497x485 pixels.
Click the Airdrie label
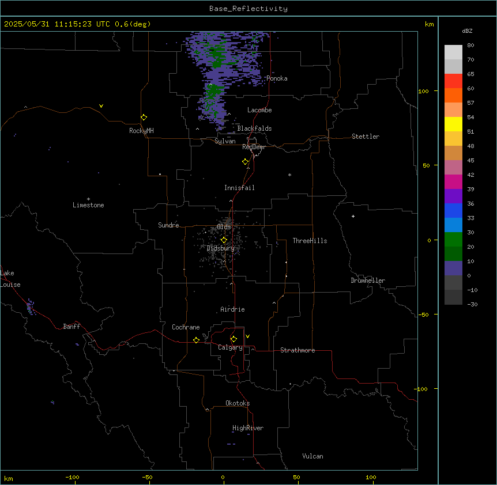[232, 309]
